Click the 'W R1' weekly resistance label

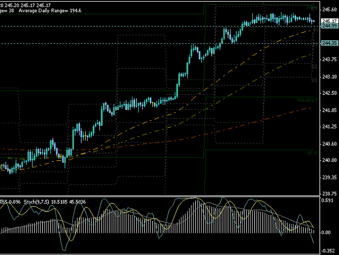[312, 8]
